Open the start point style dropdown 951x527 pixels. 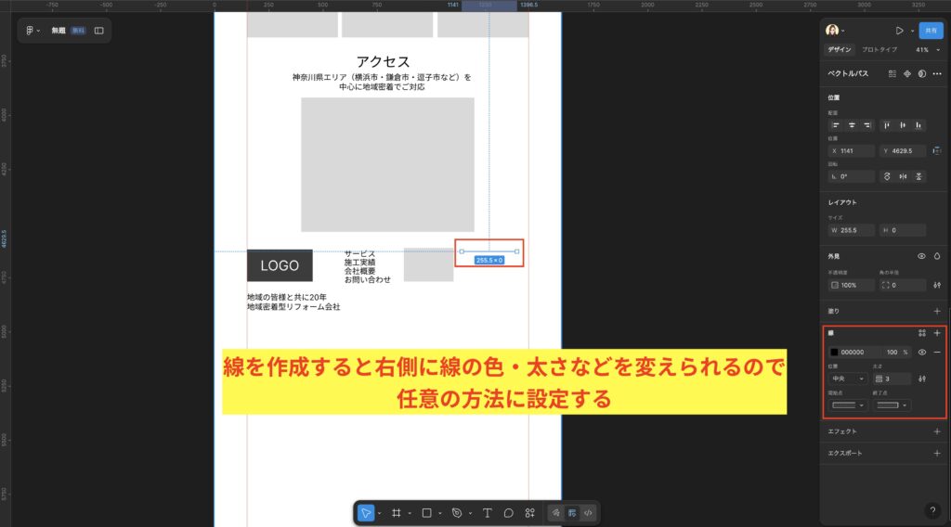click(x=849, y=405)
